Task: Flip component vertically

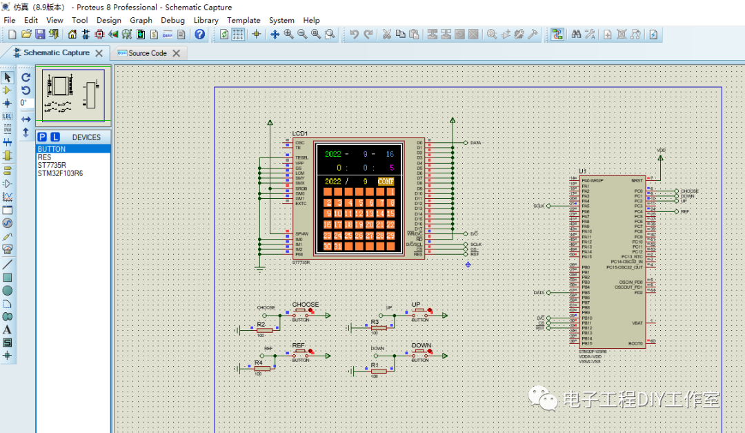Action: tap(26, 133)
